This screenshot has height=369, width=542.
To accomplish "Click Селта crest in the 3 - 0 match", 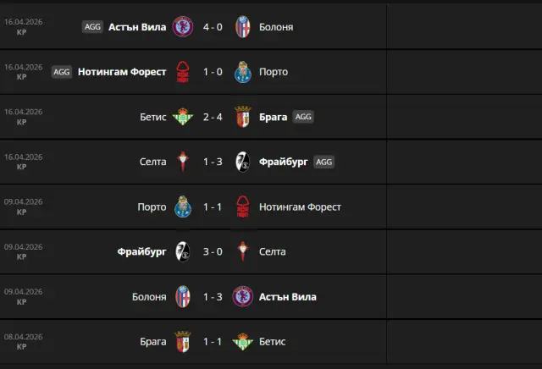I will tap(242, 251).
